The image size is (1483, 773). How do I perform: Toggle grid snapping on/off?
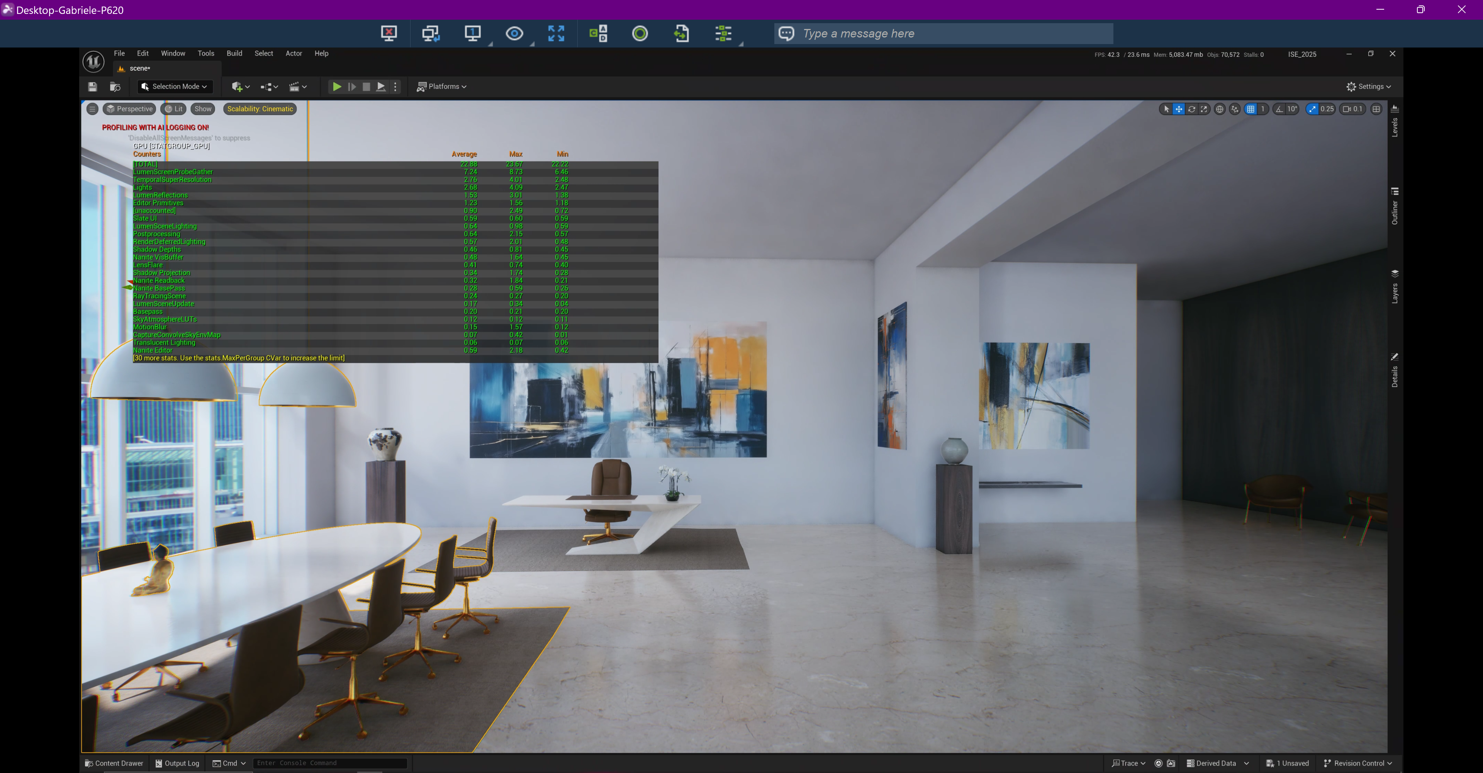tap(1251, 109)
